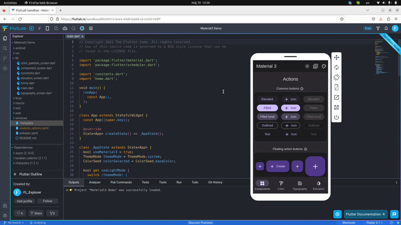Open the chat message icon button
Viewport: 401px width, 225px height.
(x=394, y=214)
